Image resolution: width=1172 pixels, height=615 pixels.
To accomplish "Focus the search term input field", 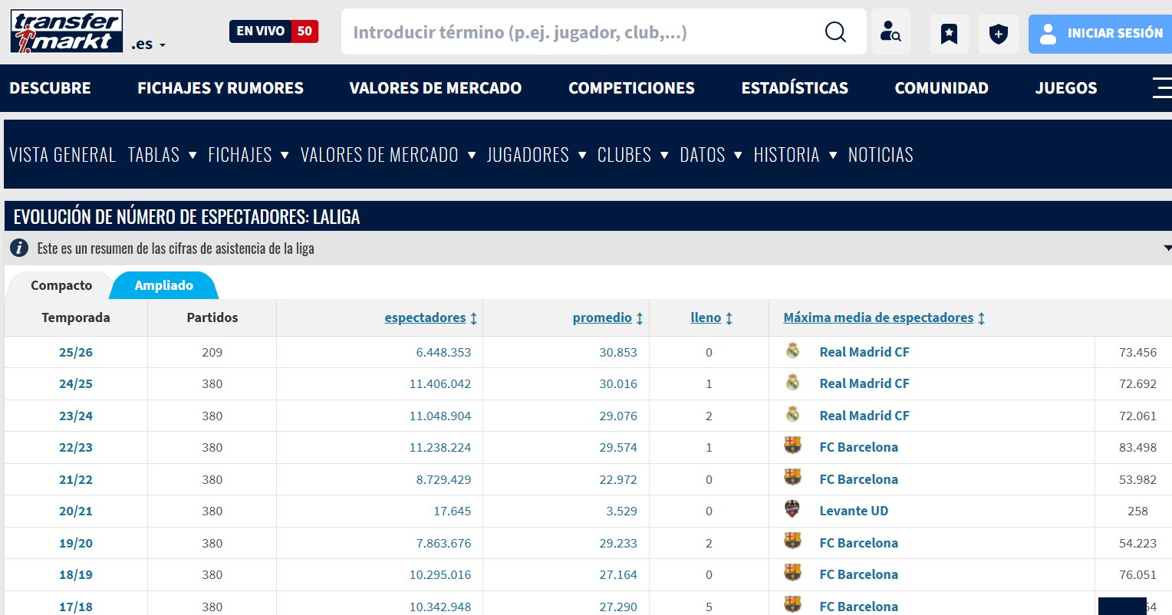I will (575, 32).
